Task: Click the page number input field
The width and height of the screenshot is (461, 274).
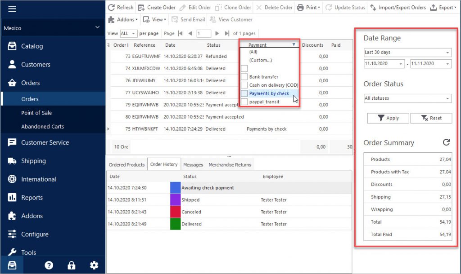Action: [204, 33]
